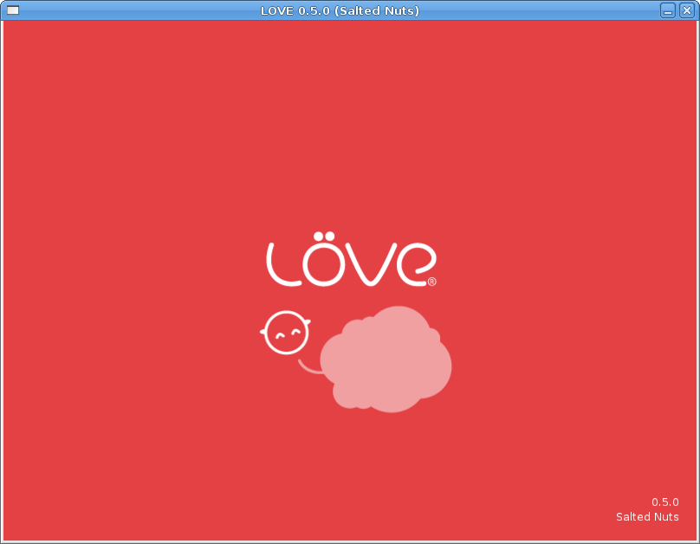Click the registered trademark symbol by logo
Viewport: 700px width, 544px height.
(x=431, y=282)
